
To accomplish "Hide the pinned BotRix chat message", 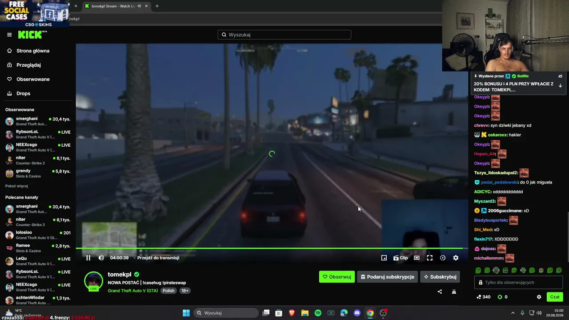I will pyautogui.click(x=561, y=76).
